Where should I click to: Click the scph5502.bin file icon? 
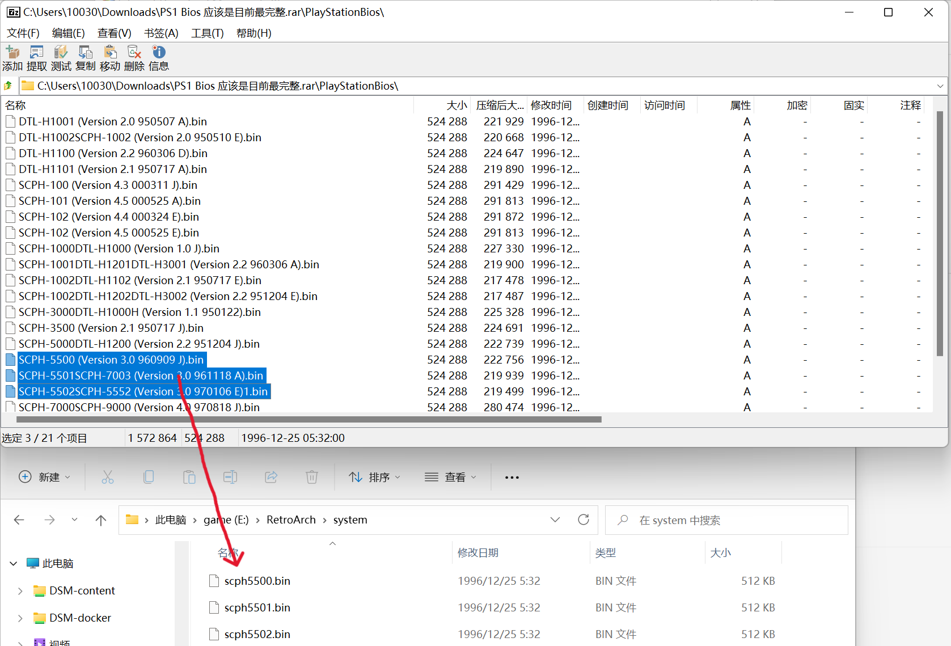click(214, 634)
